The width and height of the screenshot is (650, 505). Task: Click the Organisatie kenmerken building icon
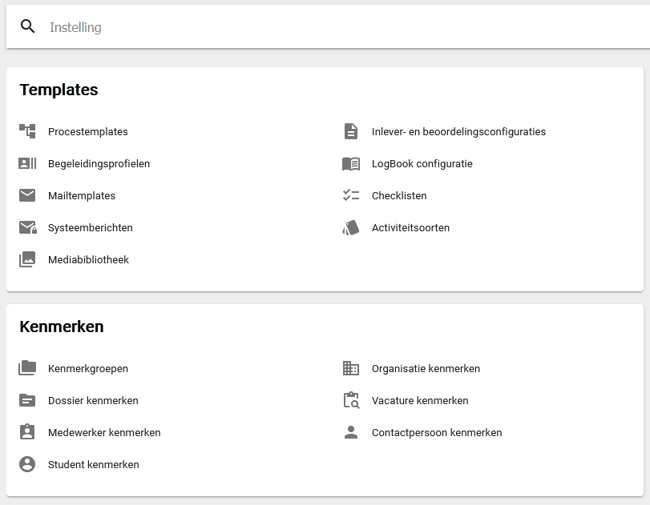coord(351,368)
